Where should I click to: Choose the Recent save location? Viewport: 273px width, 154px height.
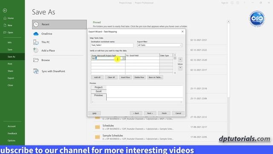[x=59, y=24]
